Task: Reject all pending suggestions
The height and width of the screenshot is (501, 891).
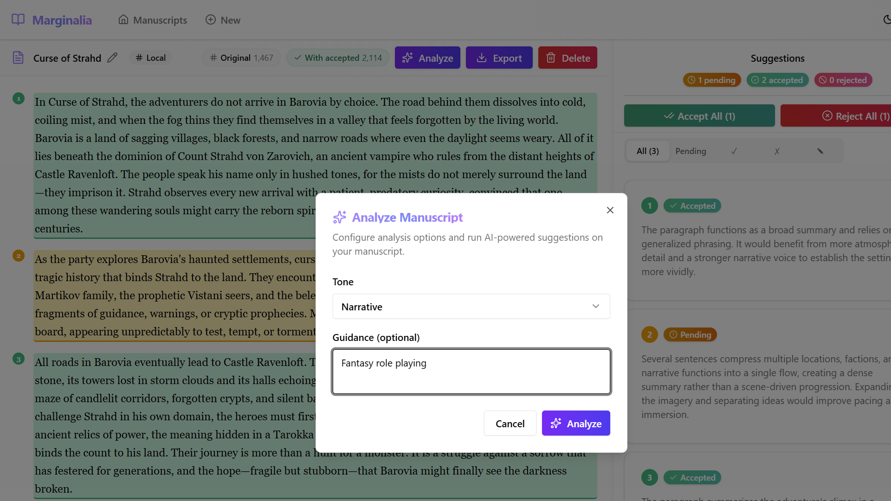Action: tap(836, 116)
